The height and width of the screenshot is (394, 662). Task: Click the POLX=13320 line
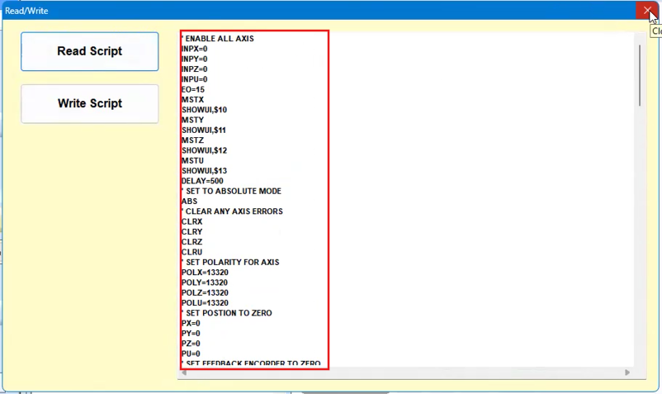[205, 273]
